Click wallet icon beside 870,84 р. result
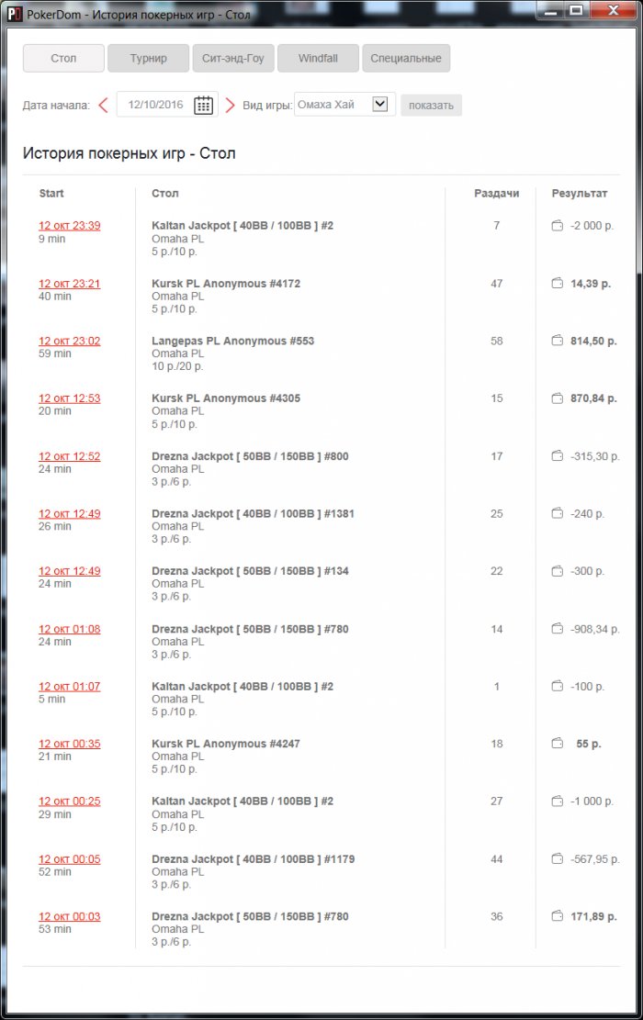The image size is (643, 1020). pos(557,398)
